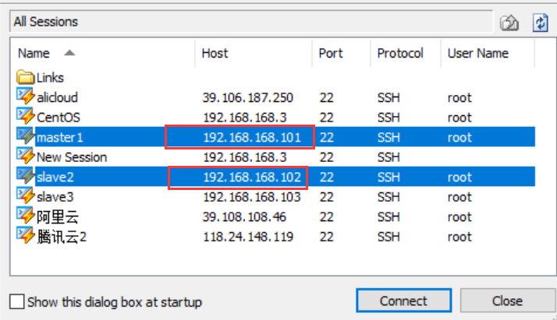The width and height of the screenshot is (557, 320).
Task: Click the up-folder icon beside All Sessions
Action: 509,23
